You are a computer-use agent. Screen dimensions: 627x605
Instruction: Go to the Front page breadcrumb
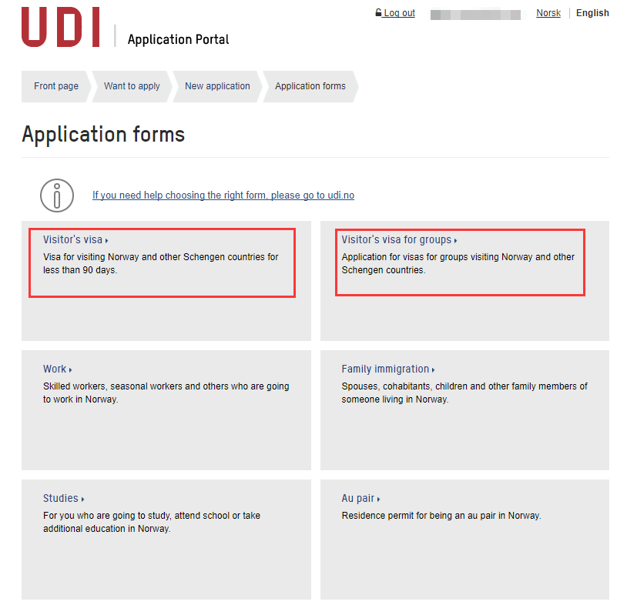click(x=56, y=86)
